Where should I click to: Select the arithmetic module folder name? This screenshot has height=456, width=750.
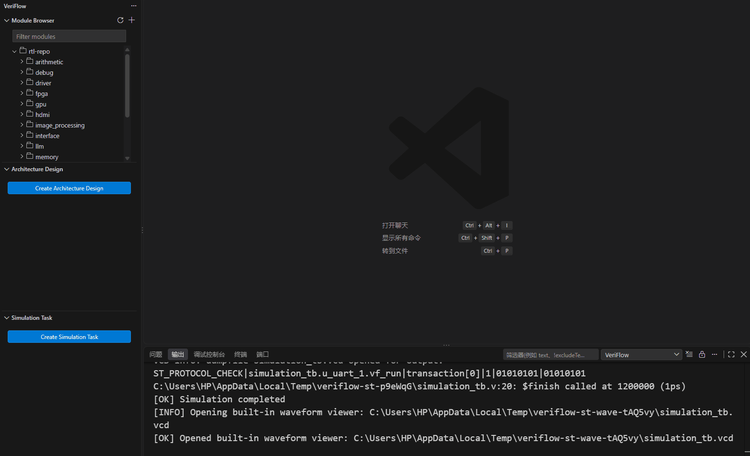tap(49, 62)
